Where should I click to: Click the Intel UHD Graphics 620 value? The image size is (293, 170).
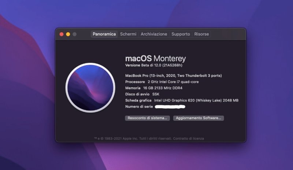pyautogui.click(x=196, y=100)
